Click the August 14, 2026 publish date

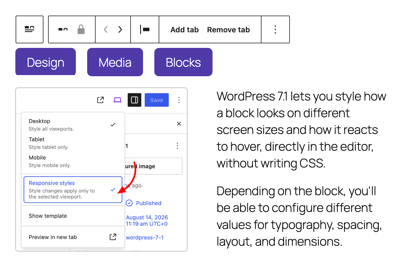click(147, 220)
